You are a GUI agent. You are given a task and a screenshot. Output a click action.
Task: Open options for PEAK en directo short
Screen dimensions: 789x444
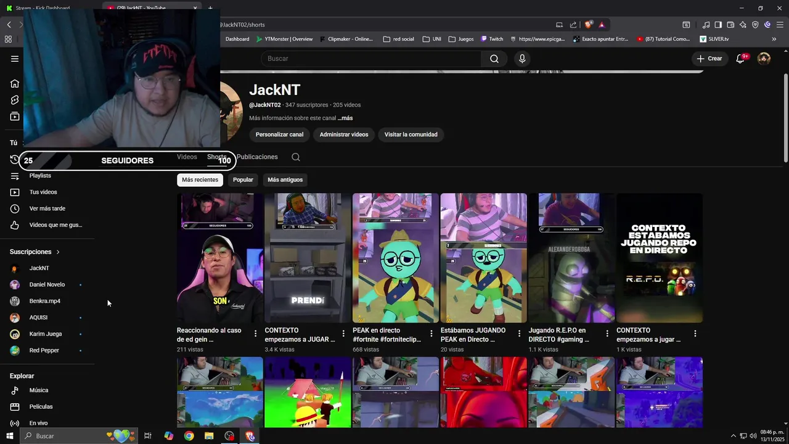coord(431,334)
